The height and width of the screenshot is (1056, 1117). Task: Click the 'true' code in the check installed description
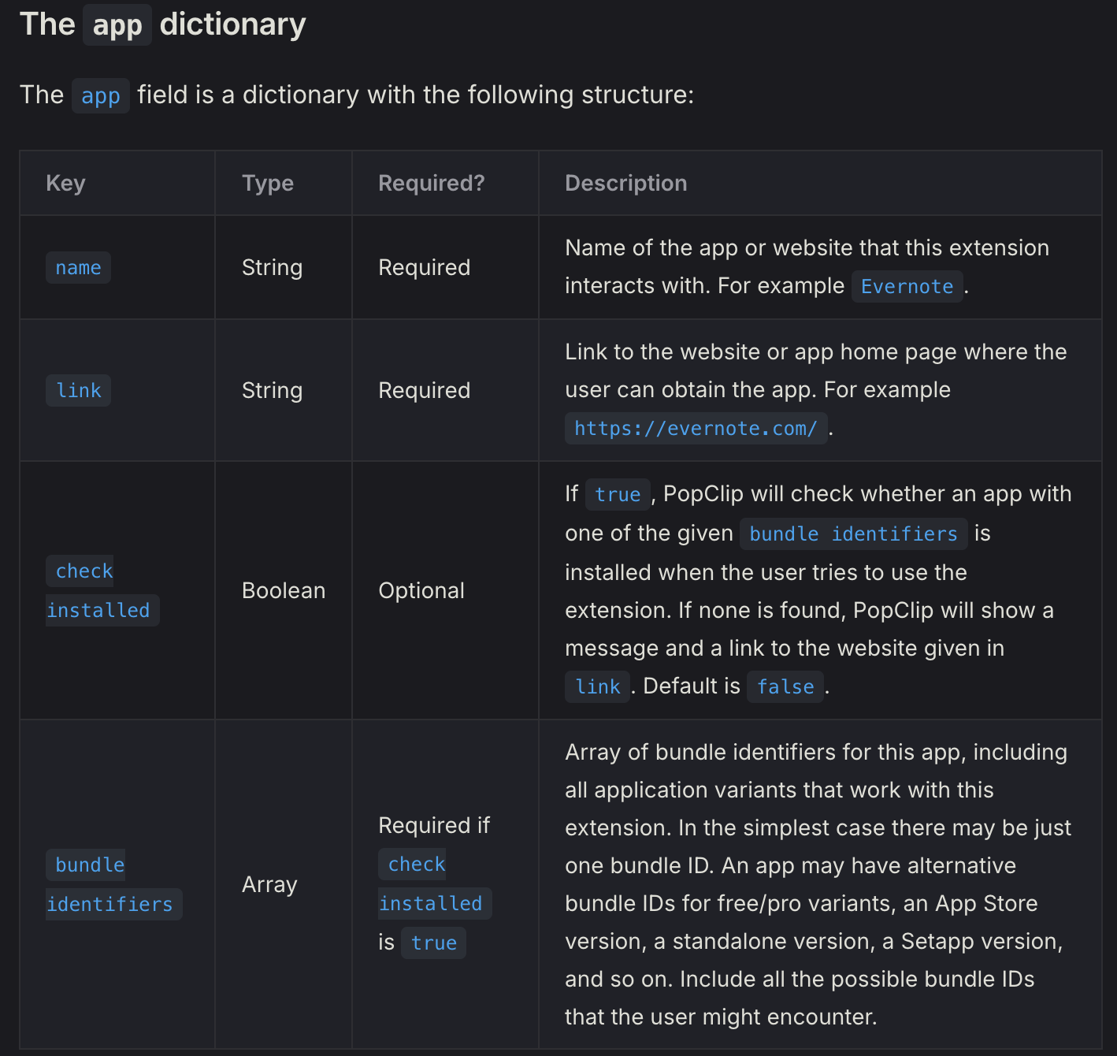[x=618, y=495]
